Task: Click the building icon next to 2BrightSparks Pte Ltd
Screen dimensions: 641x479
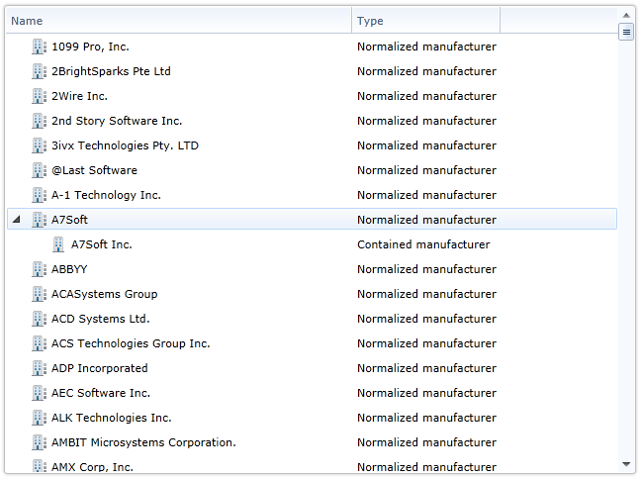Action: click(x=40, y=71)
